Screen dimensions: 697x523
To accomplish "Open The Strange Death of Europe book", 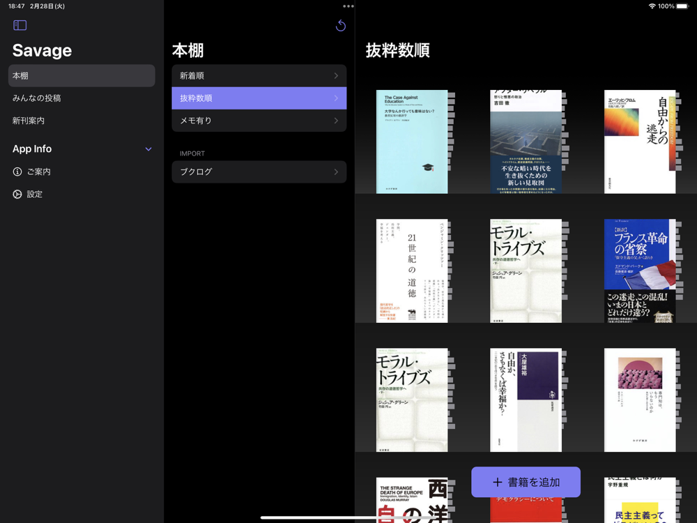I will [x=412, y=500].
